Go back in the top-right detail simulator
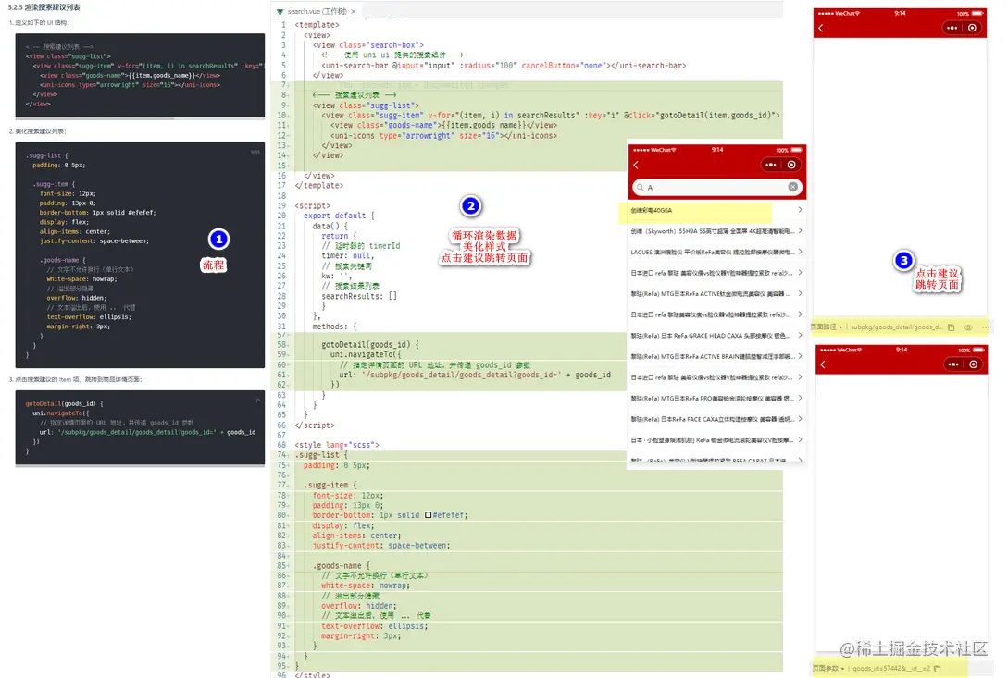 click(x=820, y=29)
